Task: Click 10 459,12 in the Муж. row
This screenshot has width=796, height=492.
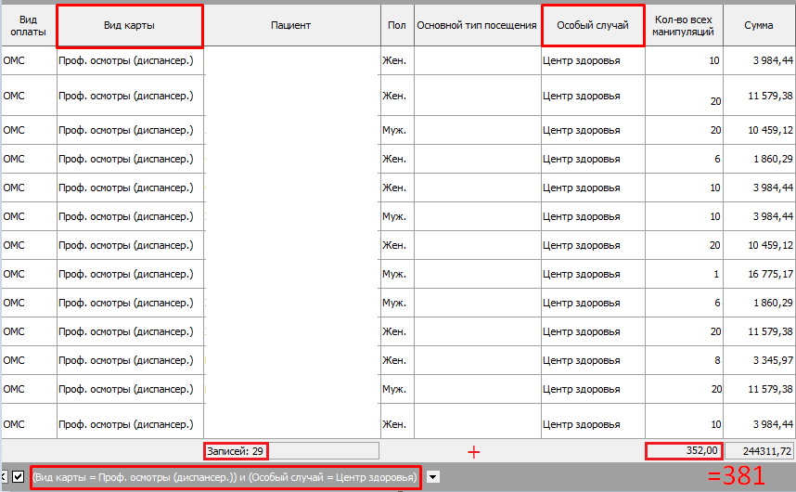Action: tap(759, 131)
